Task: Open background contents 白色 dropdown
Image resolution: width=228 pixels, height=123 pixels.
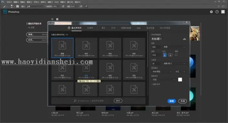Action: (x=164, y=80)
